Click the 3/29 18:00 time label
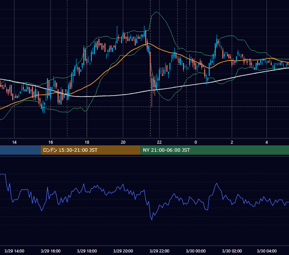This screenshot has width=289, height=255. click(x=87, y=251)
